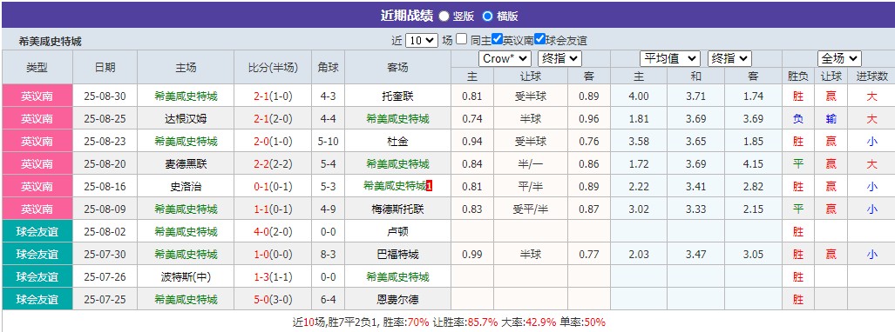Click the 恩费尔德 away team name
Screen dimensions: 895x332
click(397, 299)
